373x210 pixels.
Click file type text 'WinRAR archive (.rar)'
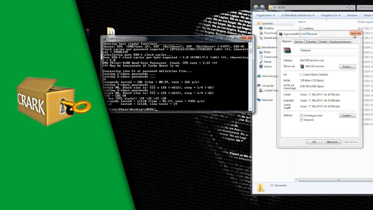312,60
